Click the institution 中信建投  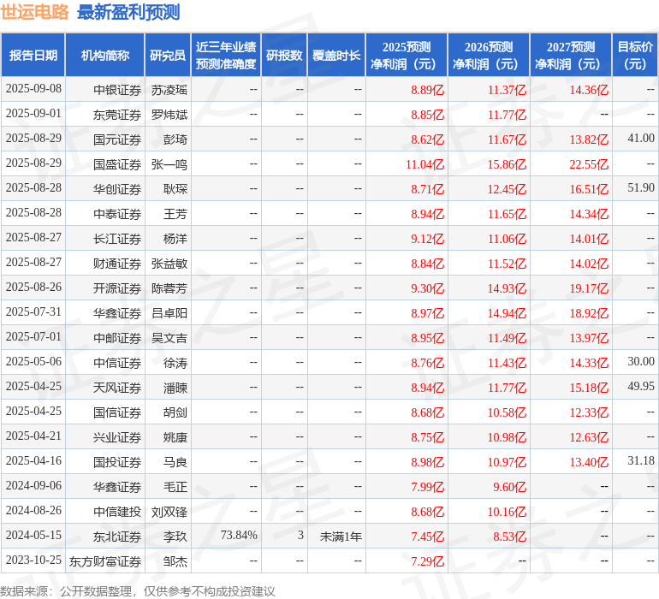(117, 512)
